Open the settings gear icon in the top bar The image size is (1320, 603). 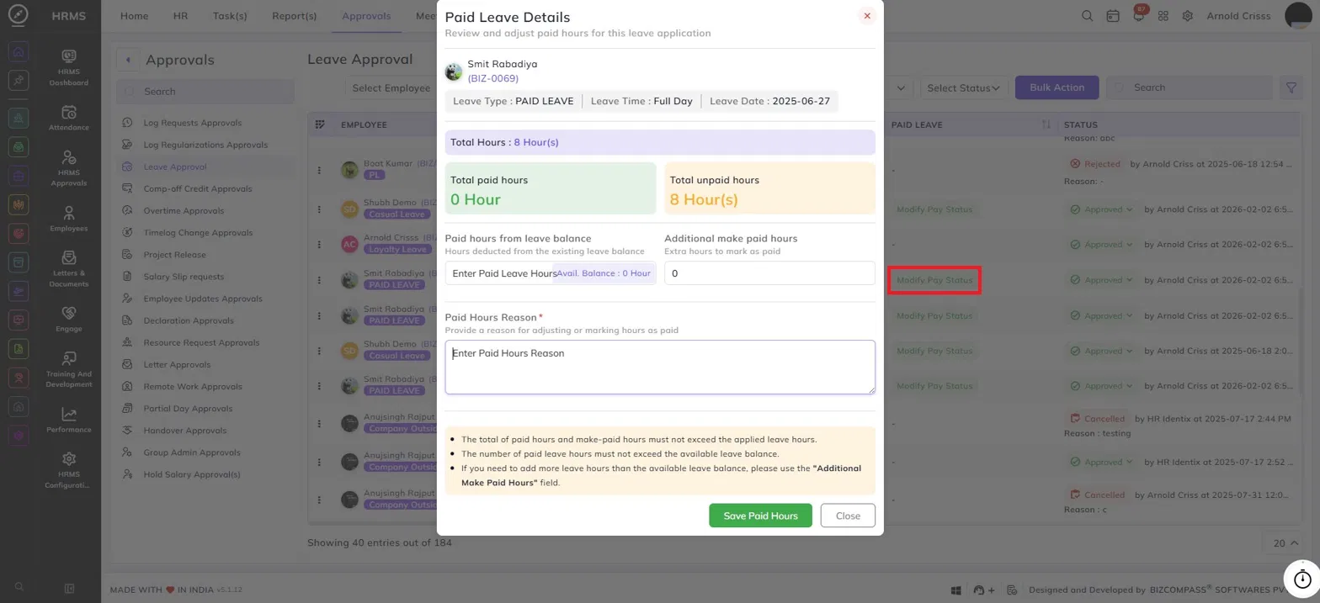coord(1188,16)
